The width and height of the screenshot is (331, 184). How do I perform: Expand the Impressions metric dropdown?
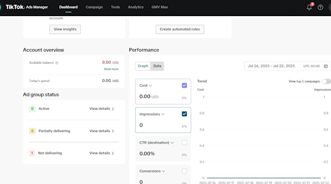163,114
